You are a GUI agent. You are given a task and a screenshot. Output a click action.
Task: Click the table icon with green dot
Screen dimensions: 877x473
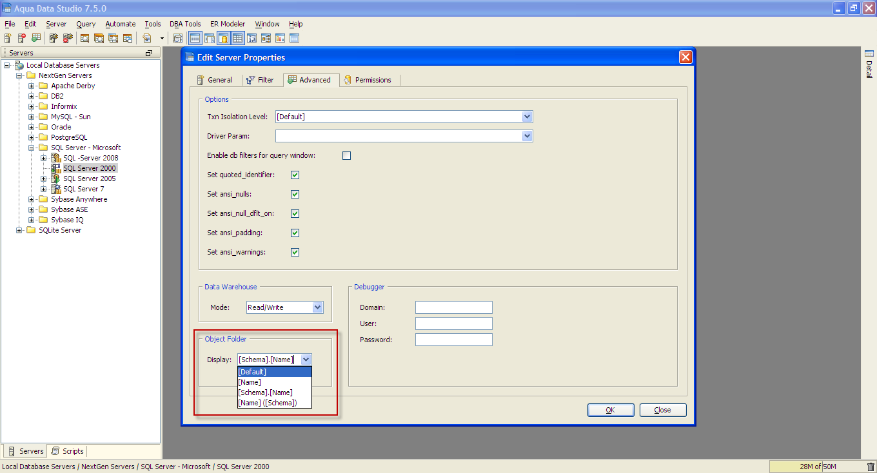(x=36, y=38)
